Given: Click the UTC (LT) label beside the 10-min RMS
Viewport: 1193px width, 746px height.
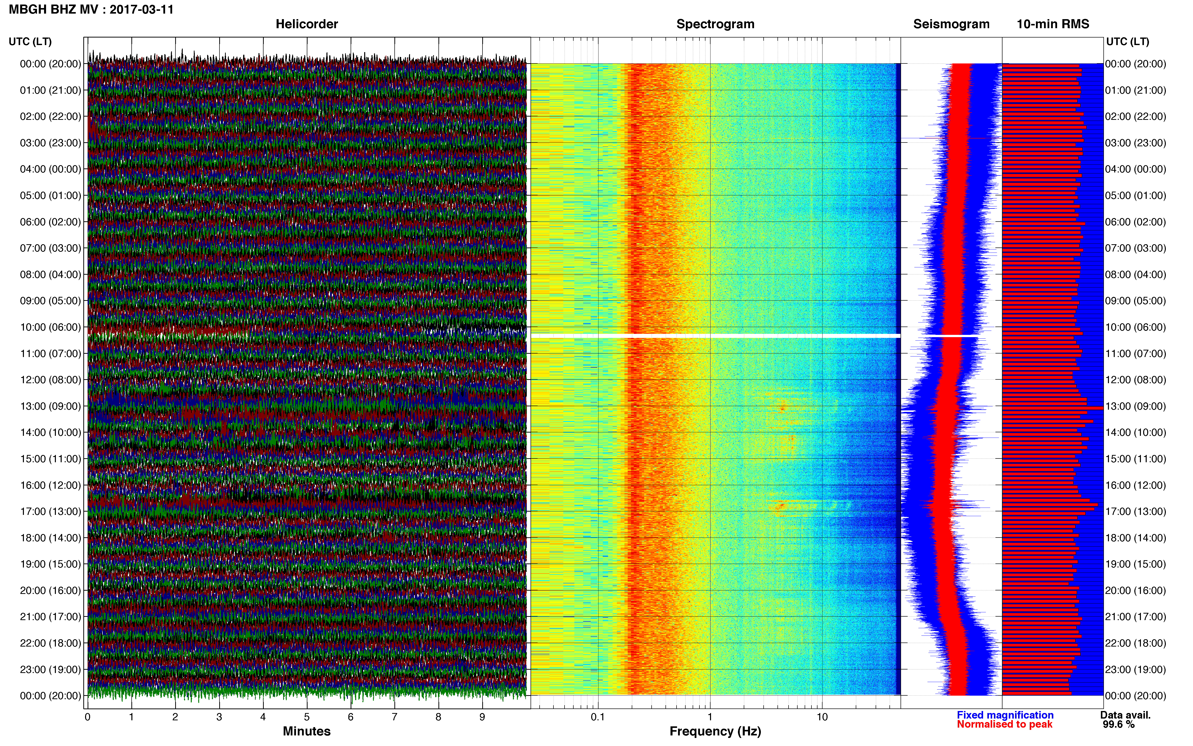Looking at the screenshot, I should click(x=1127, y=42).
